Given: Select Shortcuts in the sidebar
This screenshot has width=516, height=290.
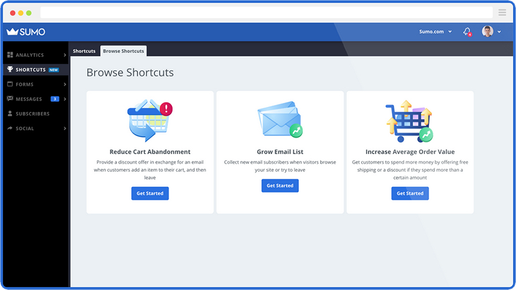Looking at the screenshot, I should pyautogui.click(x=36, y=70).
